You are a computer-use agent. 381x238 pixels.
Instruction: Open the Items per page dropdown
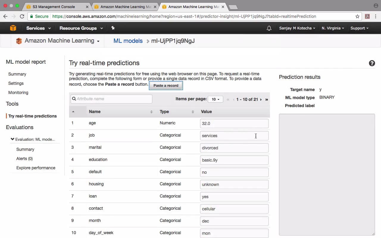tap(216, 99)
